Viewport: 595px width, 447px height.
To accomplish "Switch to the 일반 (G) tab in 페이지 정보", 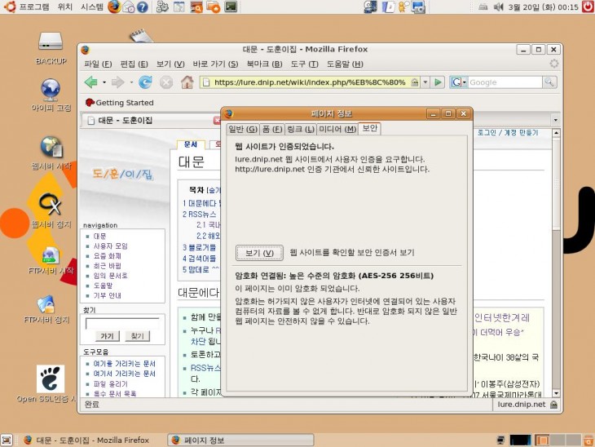I will pos(243,129).
